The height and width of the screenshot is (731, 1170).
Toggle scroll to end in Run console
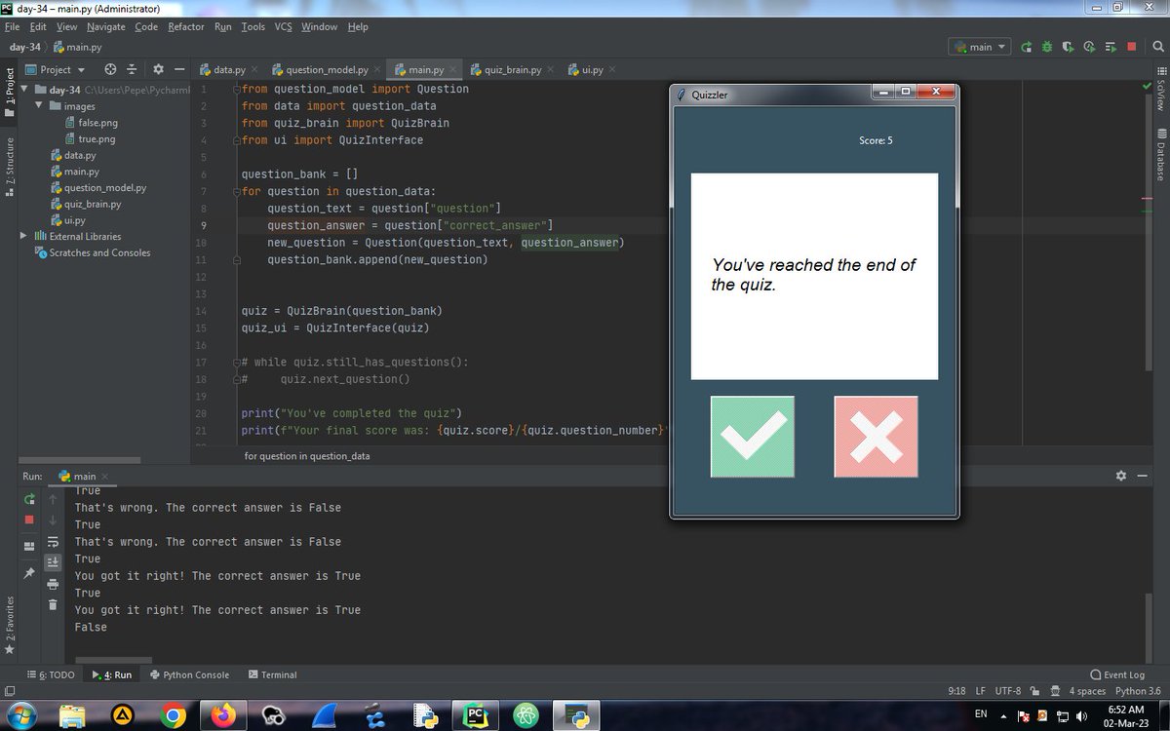[54, 562]
